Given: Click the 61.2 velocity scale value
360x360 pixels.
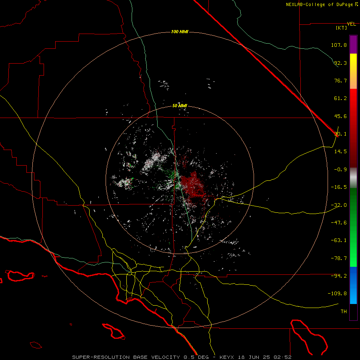Looking at the screenshot, I should pos(340,98).
